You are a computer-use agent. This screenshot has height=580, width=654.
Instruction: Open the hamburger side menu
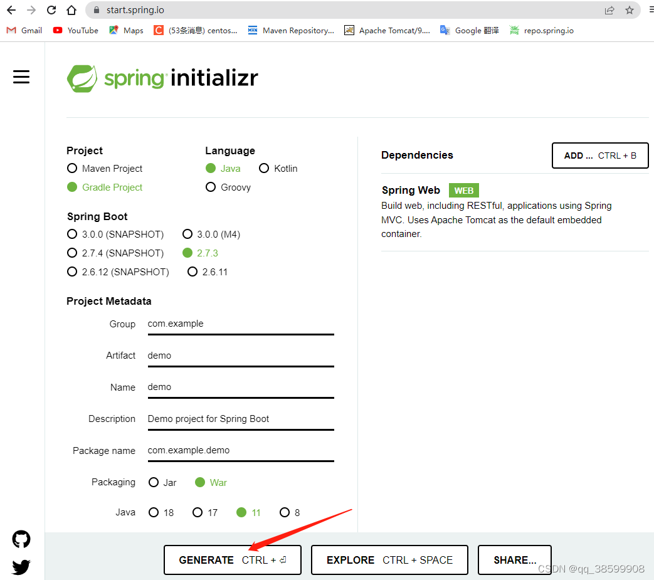[21, 77]
